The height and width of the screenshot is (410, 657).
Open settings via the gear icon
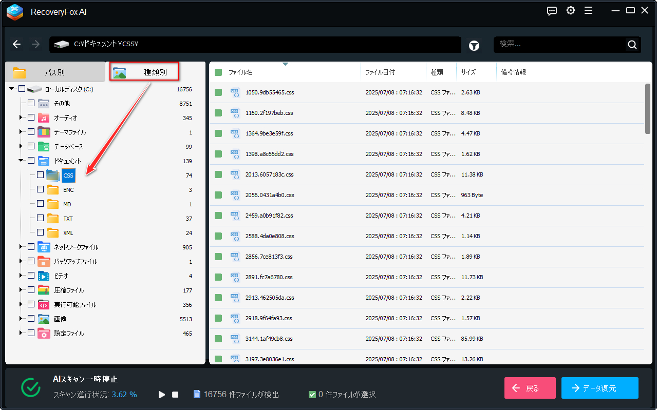click(570, 11)
